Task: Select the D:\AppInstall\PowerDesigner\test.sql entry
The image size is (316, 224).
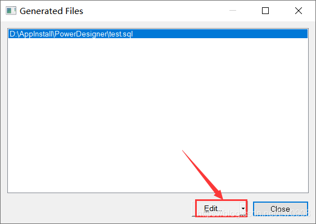Action: (x=158, y=34)
